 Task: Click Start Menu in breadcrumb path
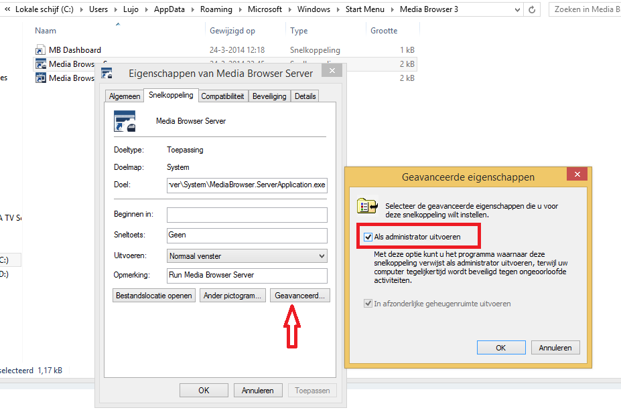(364, 9)
